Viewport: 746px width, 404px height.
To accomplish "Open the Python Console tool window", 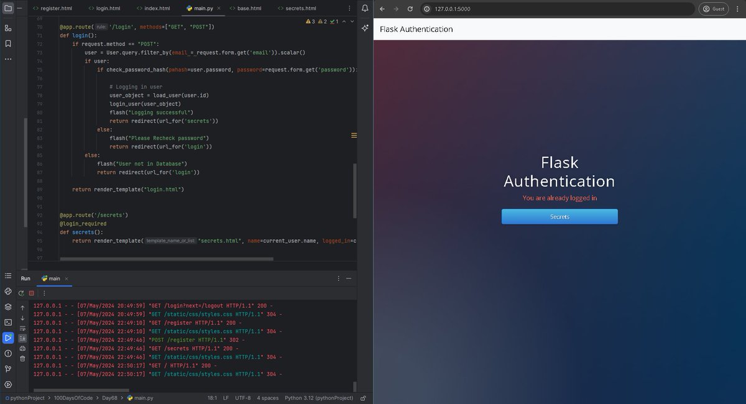I will (x=8, y=291).
